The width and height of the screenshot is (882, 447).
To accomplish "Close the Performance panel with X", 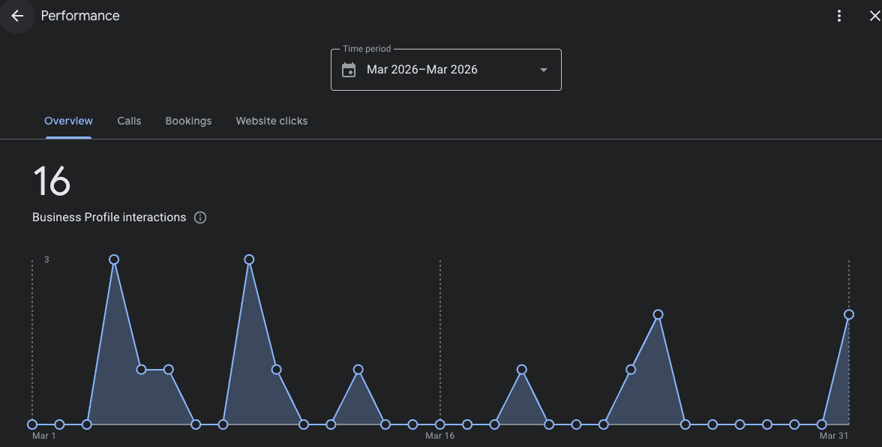I will [874, 16].
